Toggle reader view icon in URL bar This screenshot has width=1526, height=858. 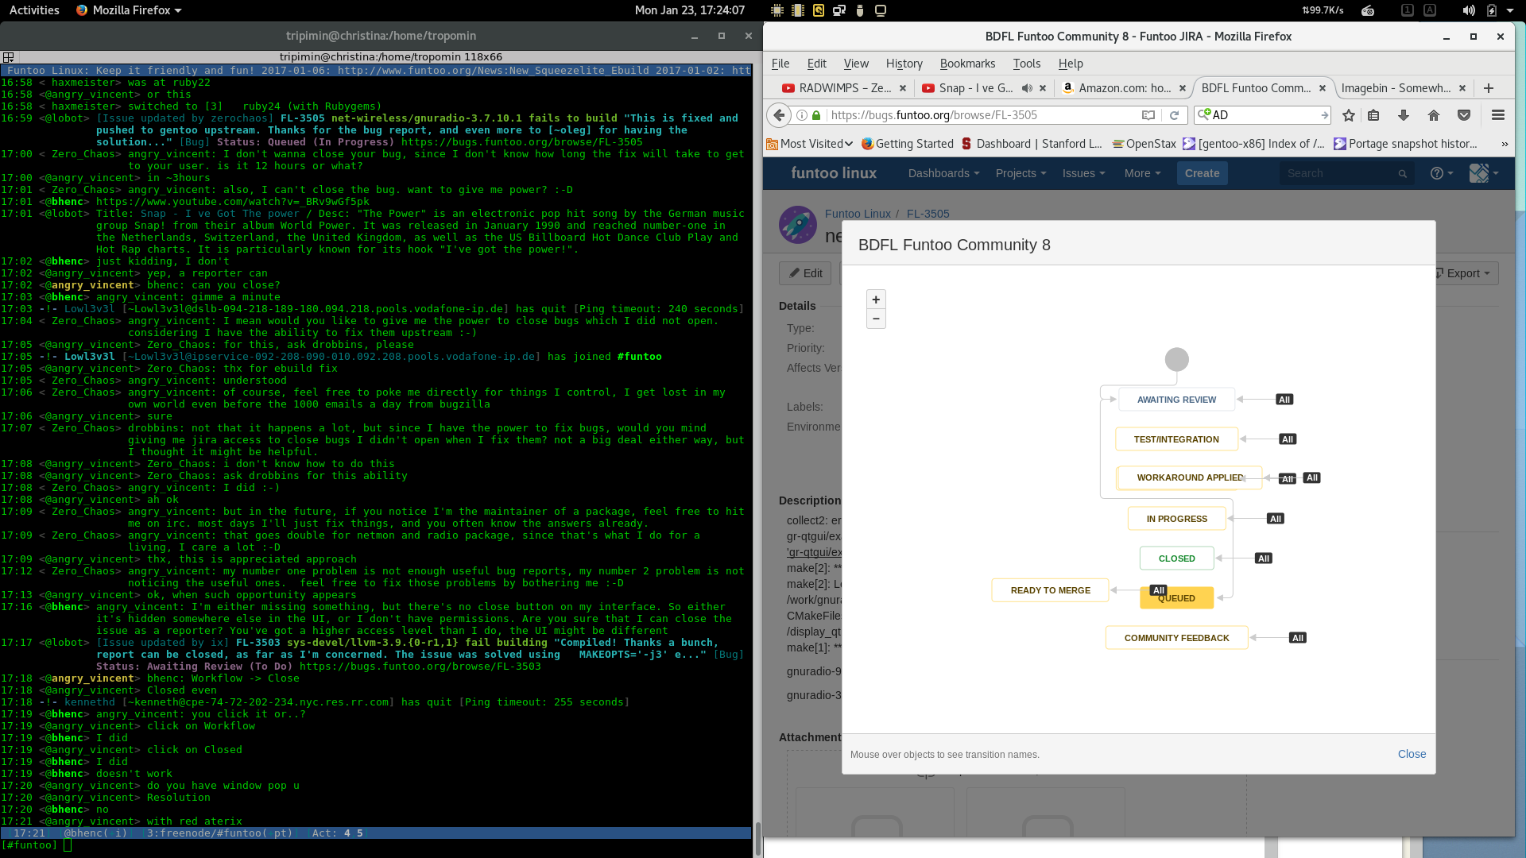(x=1148, y=115)
